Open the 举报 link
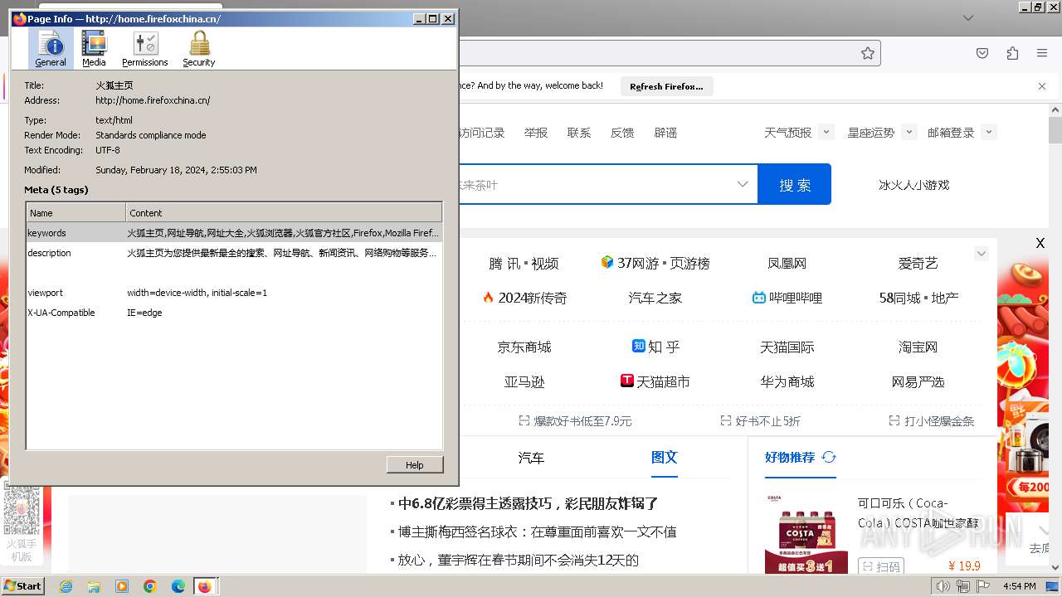This screenshot has height=597, width=1062. coord(536,133)
